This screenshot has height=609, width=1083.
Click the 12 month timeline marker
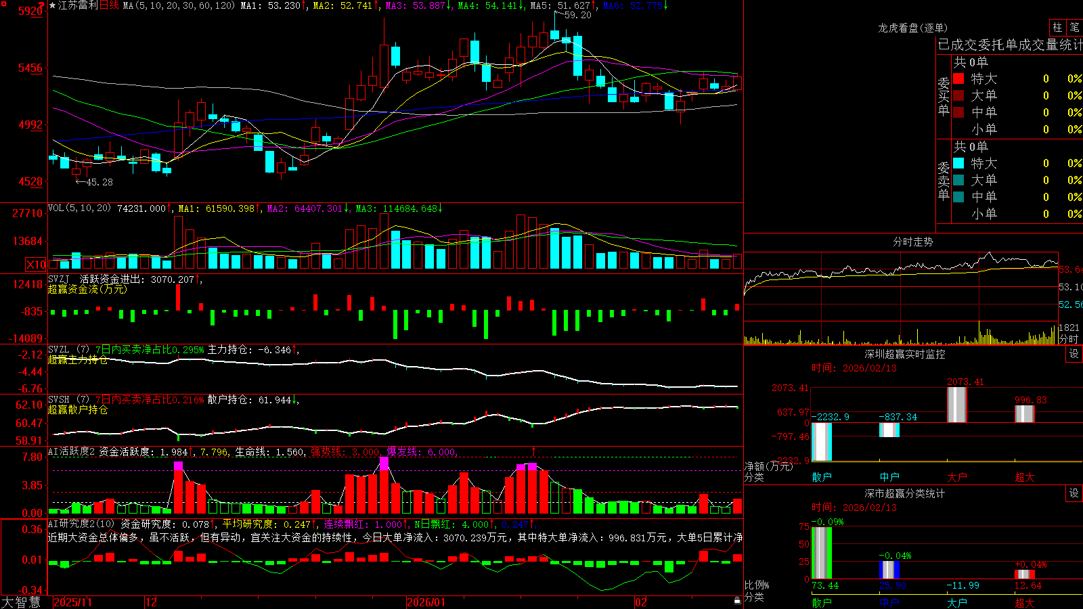coord(152,602)
